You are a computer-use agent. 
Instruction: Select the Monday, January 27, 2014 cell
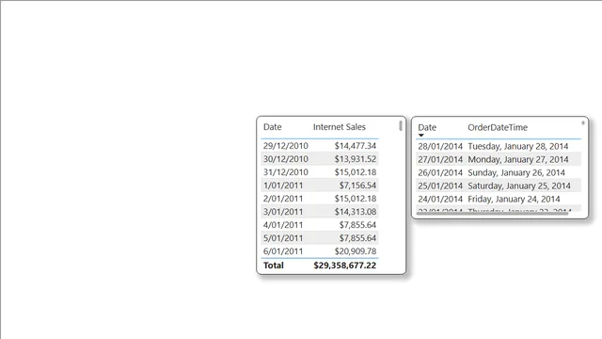click(518, 159)
